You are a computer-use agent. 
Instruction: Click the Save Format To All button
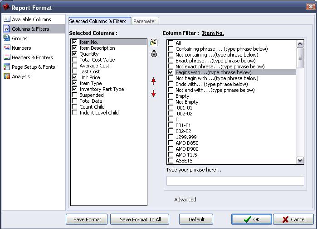coord(140,219)
